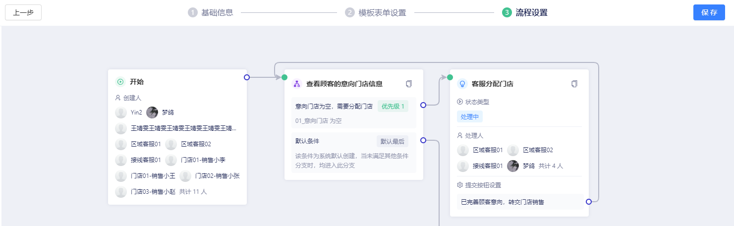Copy the 查看顾客的意向门店信息 node
Image resolution: width=734 pixels, height=226 pixels.
coord(409,84)
